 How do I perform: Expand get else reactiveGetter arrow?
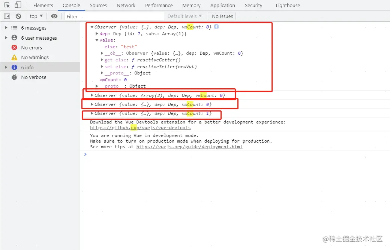point(102,60)
